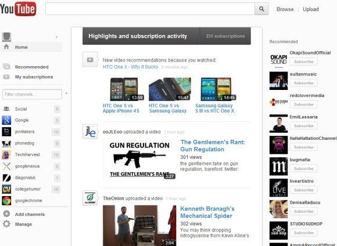This screenshot has width=337, height=246.
Task: Focus the Filter channels input field
Action: (x=32, y=94)
